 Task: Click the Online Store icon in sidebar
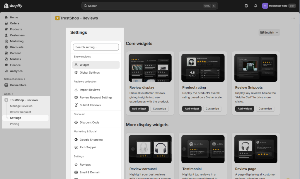6,85
